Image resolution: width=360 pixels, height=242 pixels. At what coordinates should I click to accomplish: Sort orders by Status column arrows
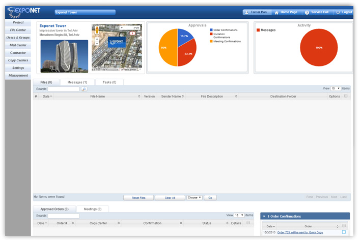point(227,223)
